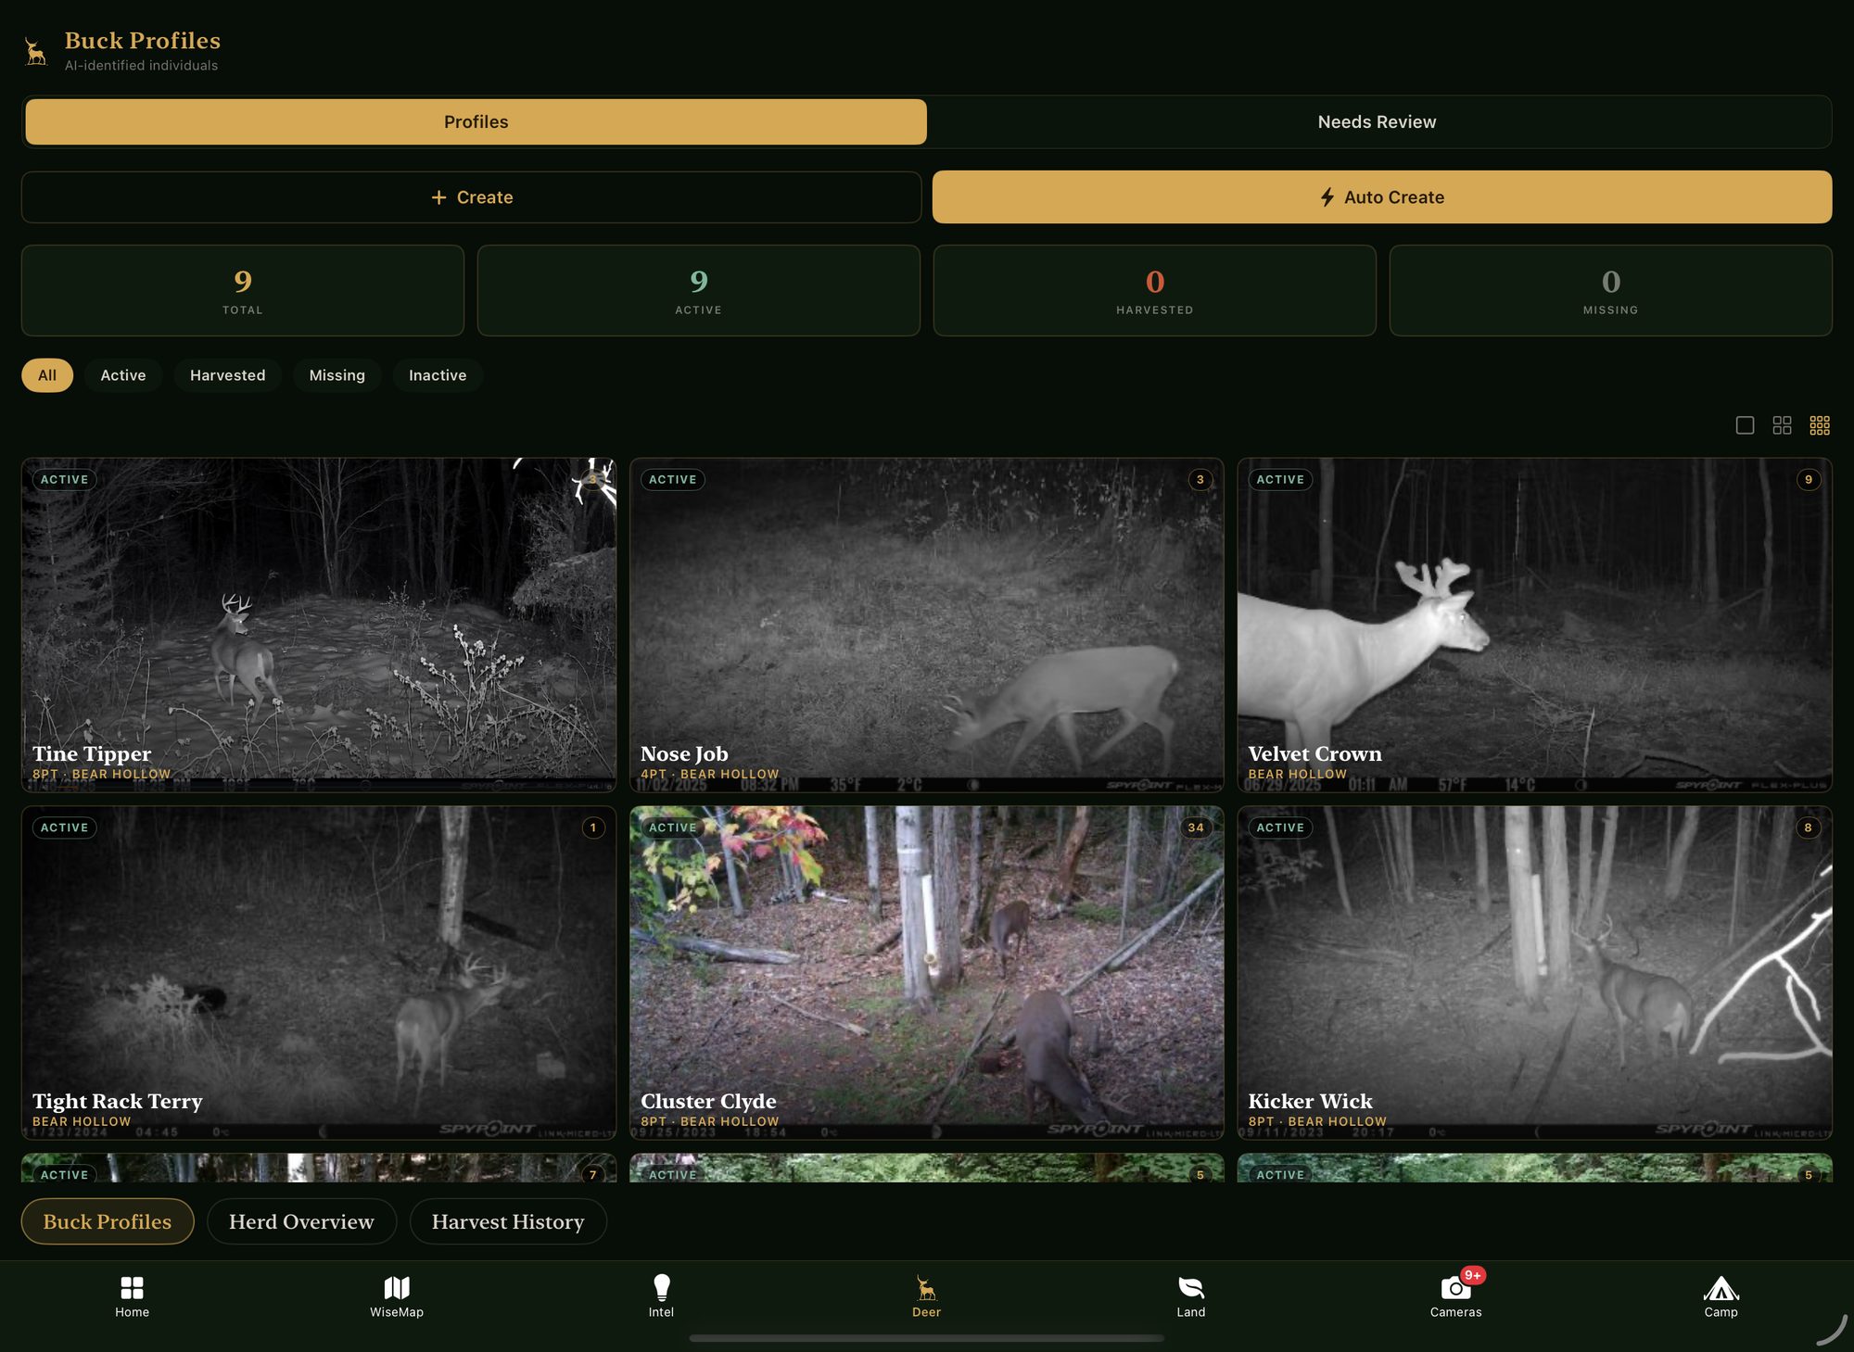Filter by All status chip
This screenshot has height=1352, width=1854.
click(47, 375)
